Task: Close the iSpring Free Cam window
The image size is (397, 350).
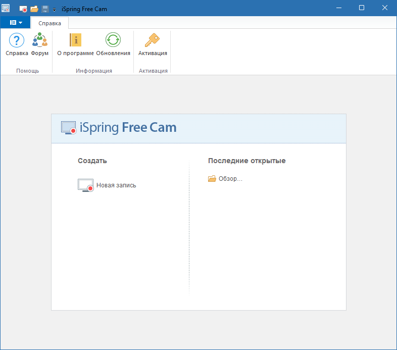Action: point(384,8)
